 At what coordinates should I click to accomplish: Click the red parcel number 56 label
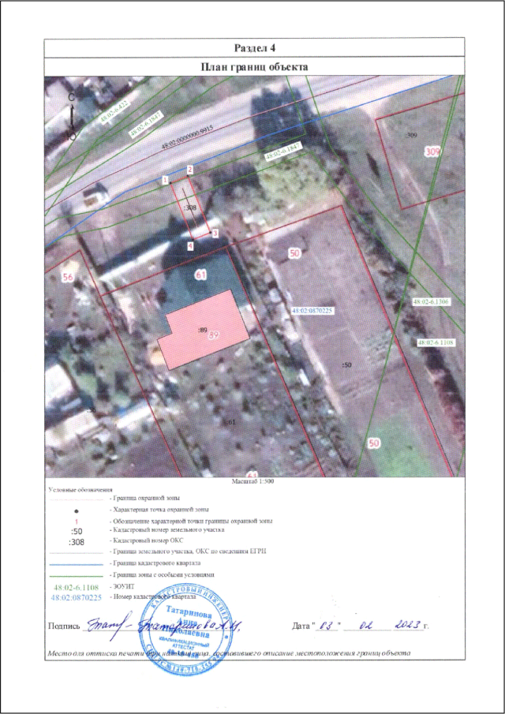click(x=68, y=277)
